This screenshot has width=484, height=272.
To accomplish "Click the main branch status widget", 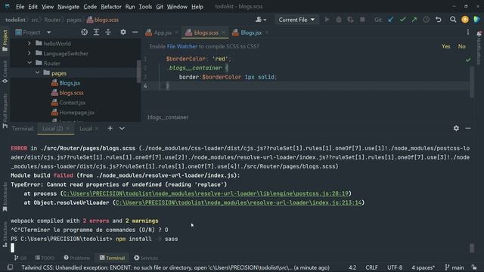I will [x=455, y=267].
